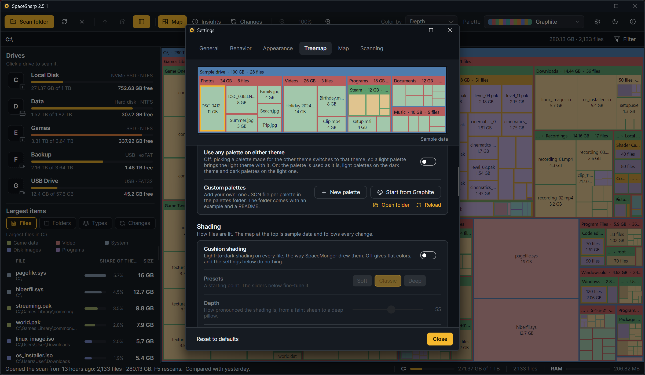Click the zoom in magnifier icon

click(x=328, y=22)
